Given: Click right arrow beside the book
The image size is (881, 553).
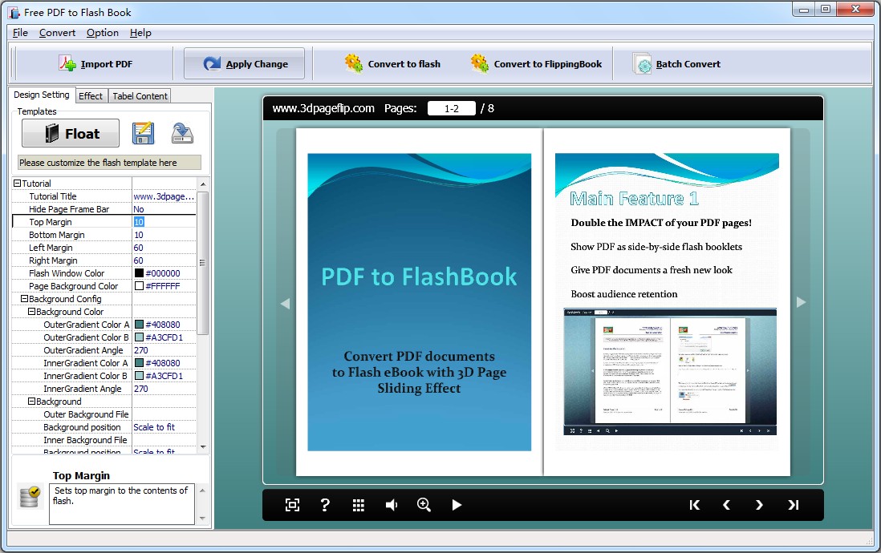Looking at the screenshot, I should 802,302.
